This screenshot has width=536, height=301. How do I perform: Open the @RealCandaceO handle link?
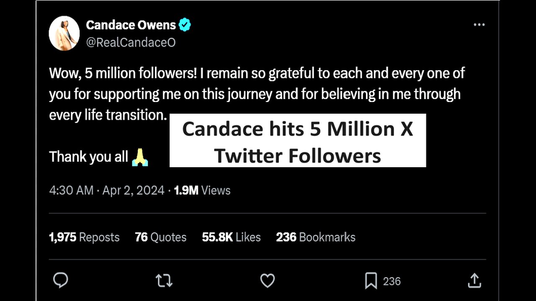tap(131, 42)
